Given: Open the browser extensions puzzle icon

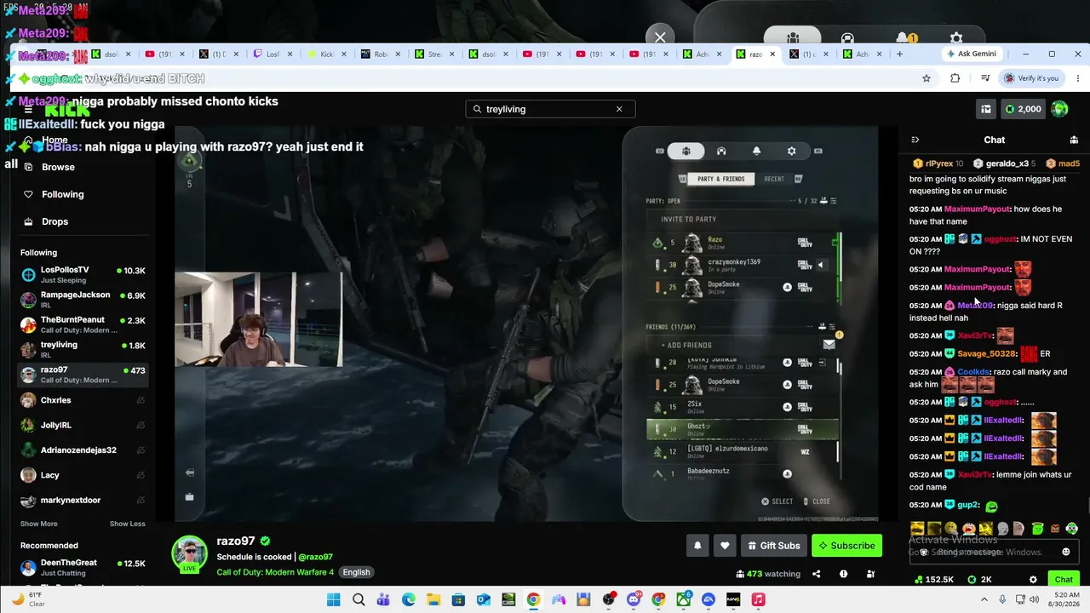Looking at the screenshot, I should (955, 78).
